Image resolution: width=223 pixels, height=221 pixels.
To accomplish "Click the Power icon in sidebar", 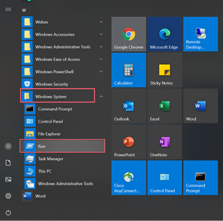I will (x=8, y=213).
